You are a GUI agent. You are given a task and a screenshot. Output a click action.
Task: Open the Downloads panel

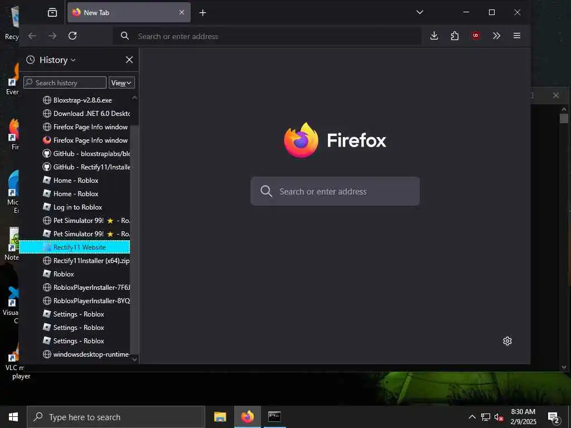pyautogui.click(x=434, y=36)
